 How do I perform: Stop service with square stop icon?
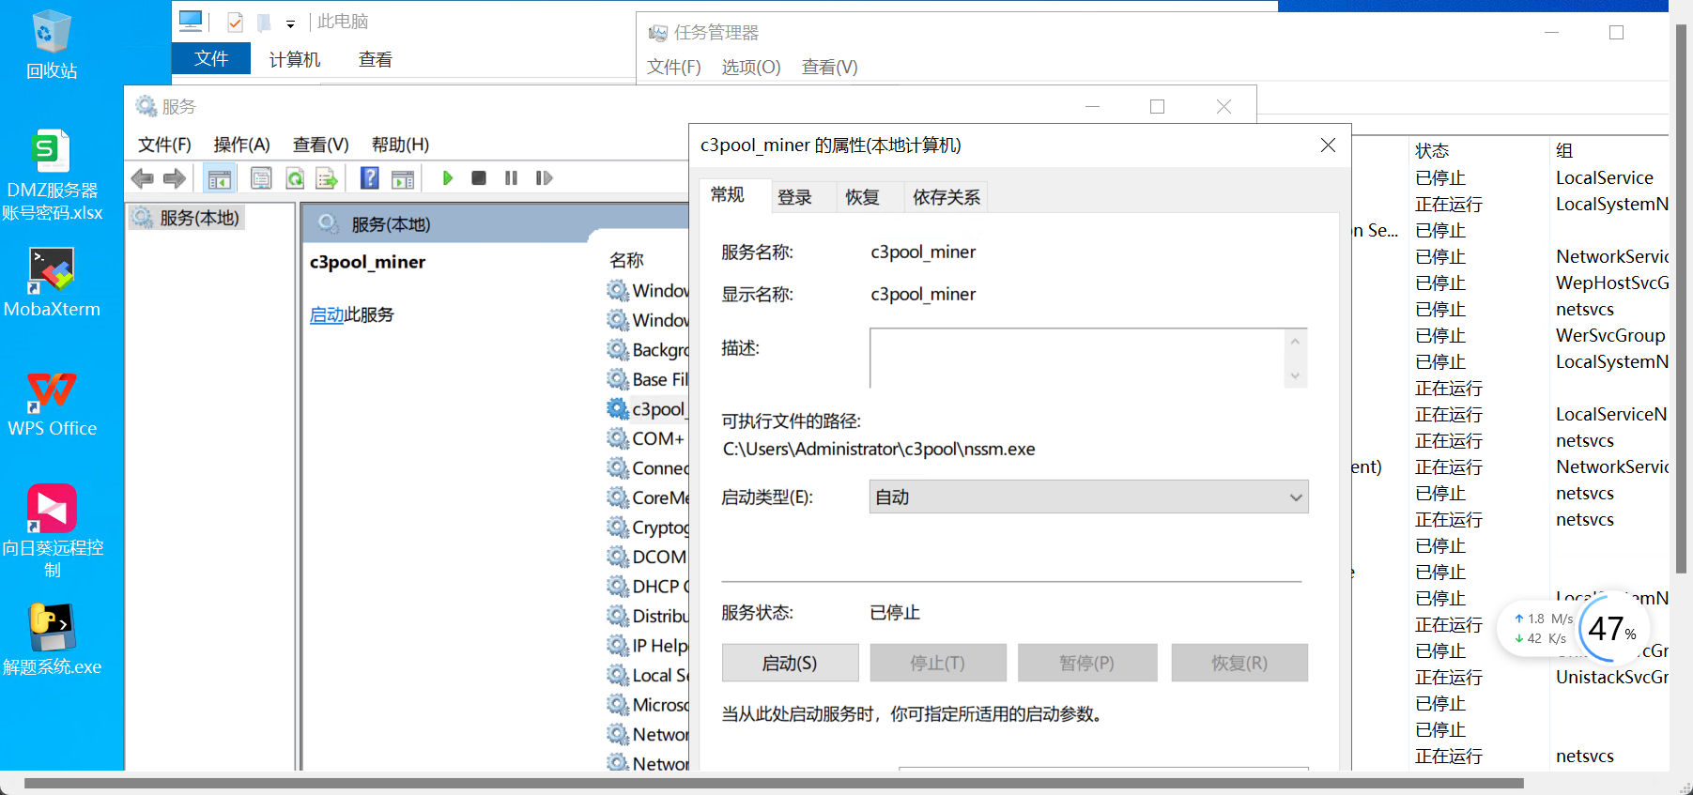coord(479,178)
